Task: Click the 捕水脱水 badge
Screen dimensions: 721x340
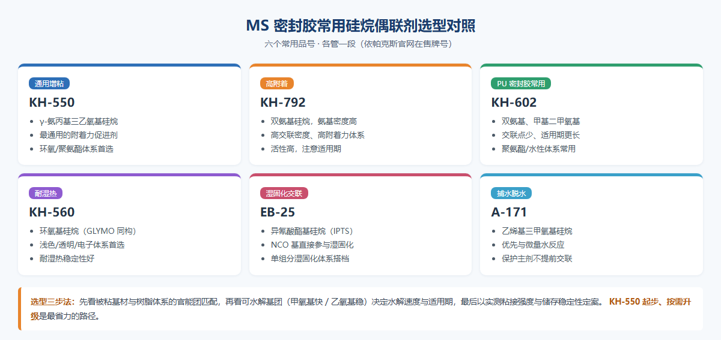Action: [x=511, y=193]
